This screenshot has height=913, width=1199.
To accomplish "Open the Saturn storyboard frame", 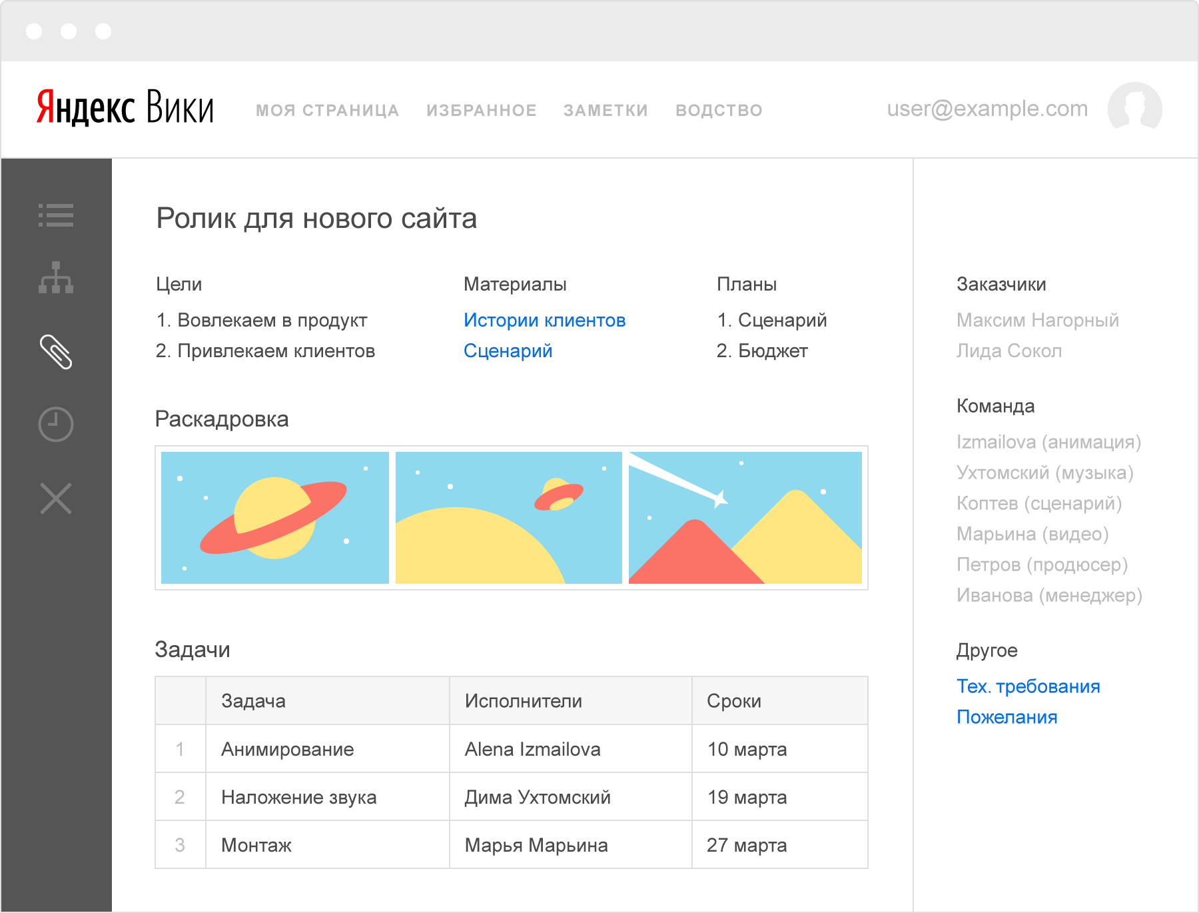I will 275,518.
